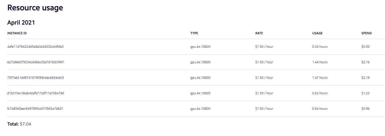Click the 0.83 hours usage value

tap(320, 93)
